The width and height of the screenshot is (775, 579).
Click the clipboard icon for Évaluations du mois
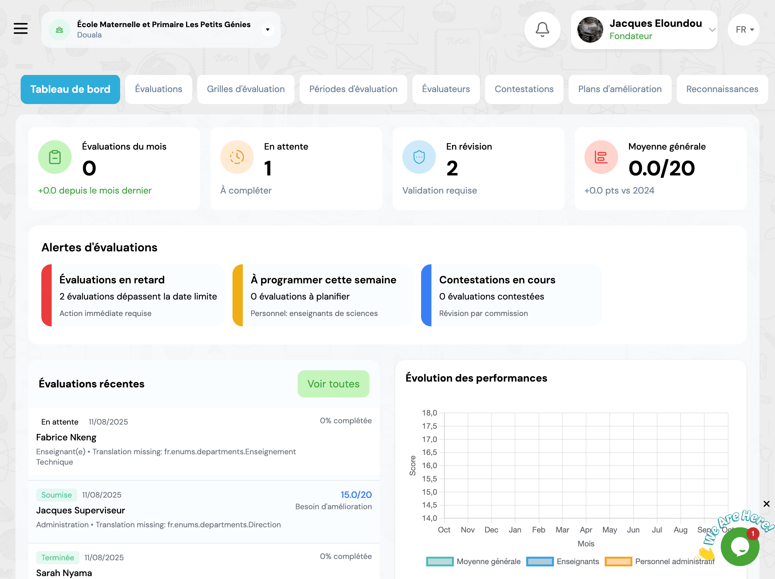[55, 157]
